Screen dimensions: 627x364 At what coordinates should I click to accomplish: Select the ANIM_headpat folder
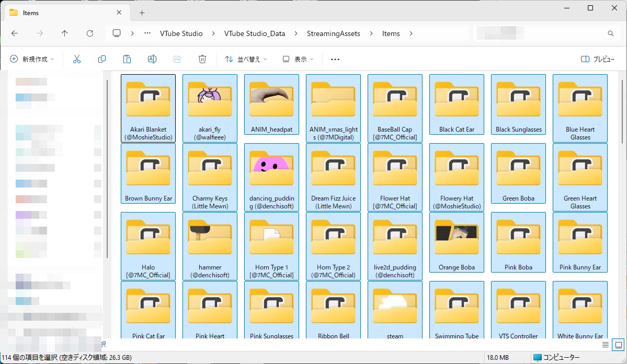point(271,104)
